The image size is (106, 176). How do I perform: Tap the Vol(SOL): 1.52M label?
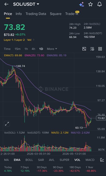tap(14, 133)
